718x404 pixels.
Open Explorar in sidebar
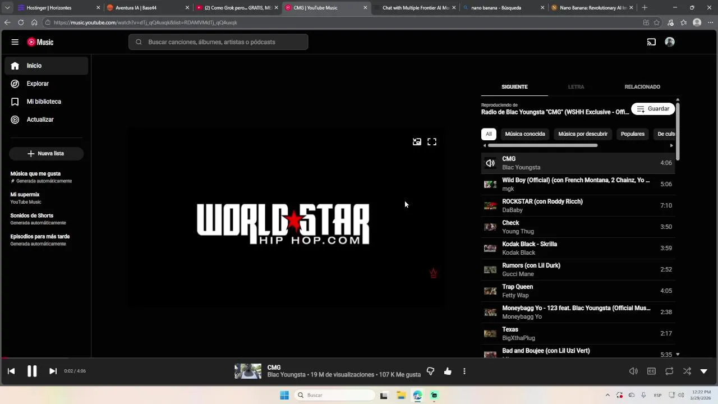[47, 84]
